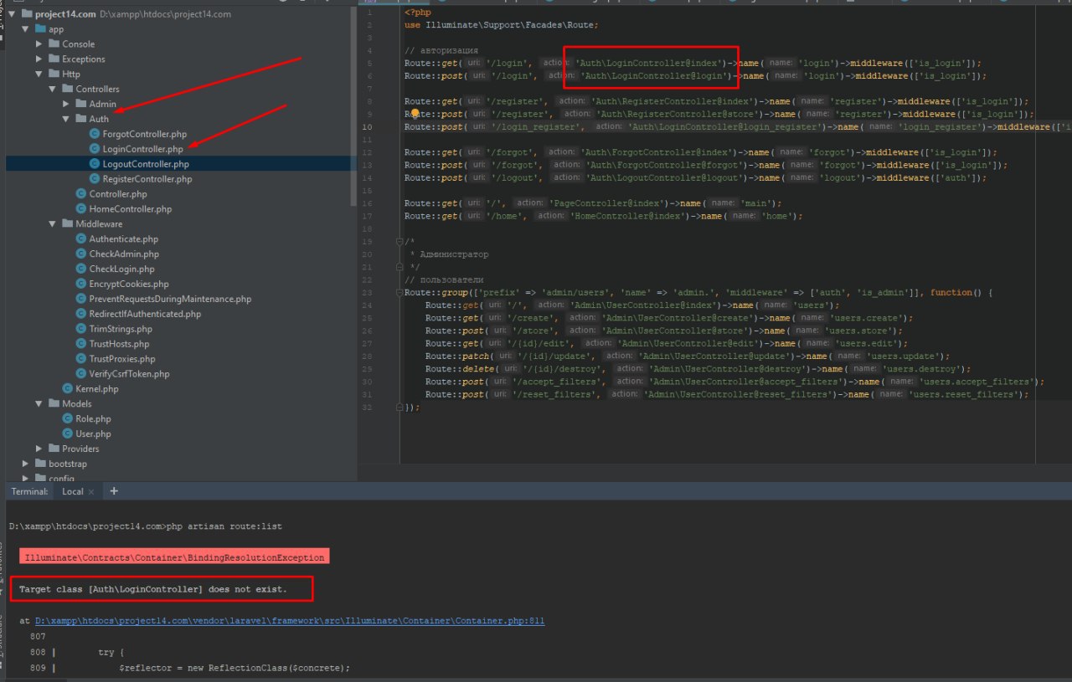The width and height of the screenshot is (1072, 682).
Task: Collapse the Auth folder
Action: 66,120
